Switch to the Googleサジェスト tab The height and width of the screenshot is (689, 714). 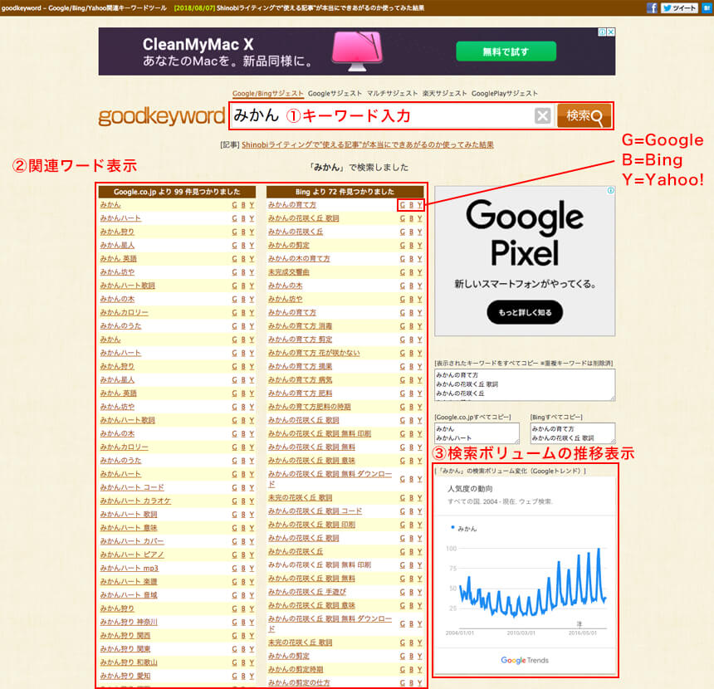pos(335,93)
